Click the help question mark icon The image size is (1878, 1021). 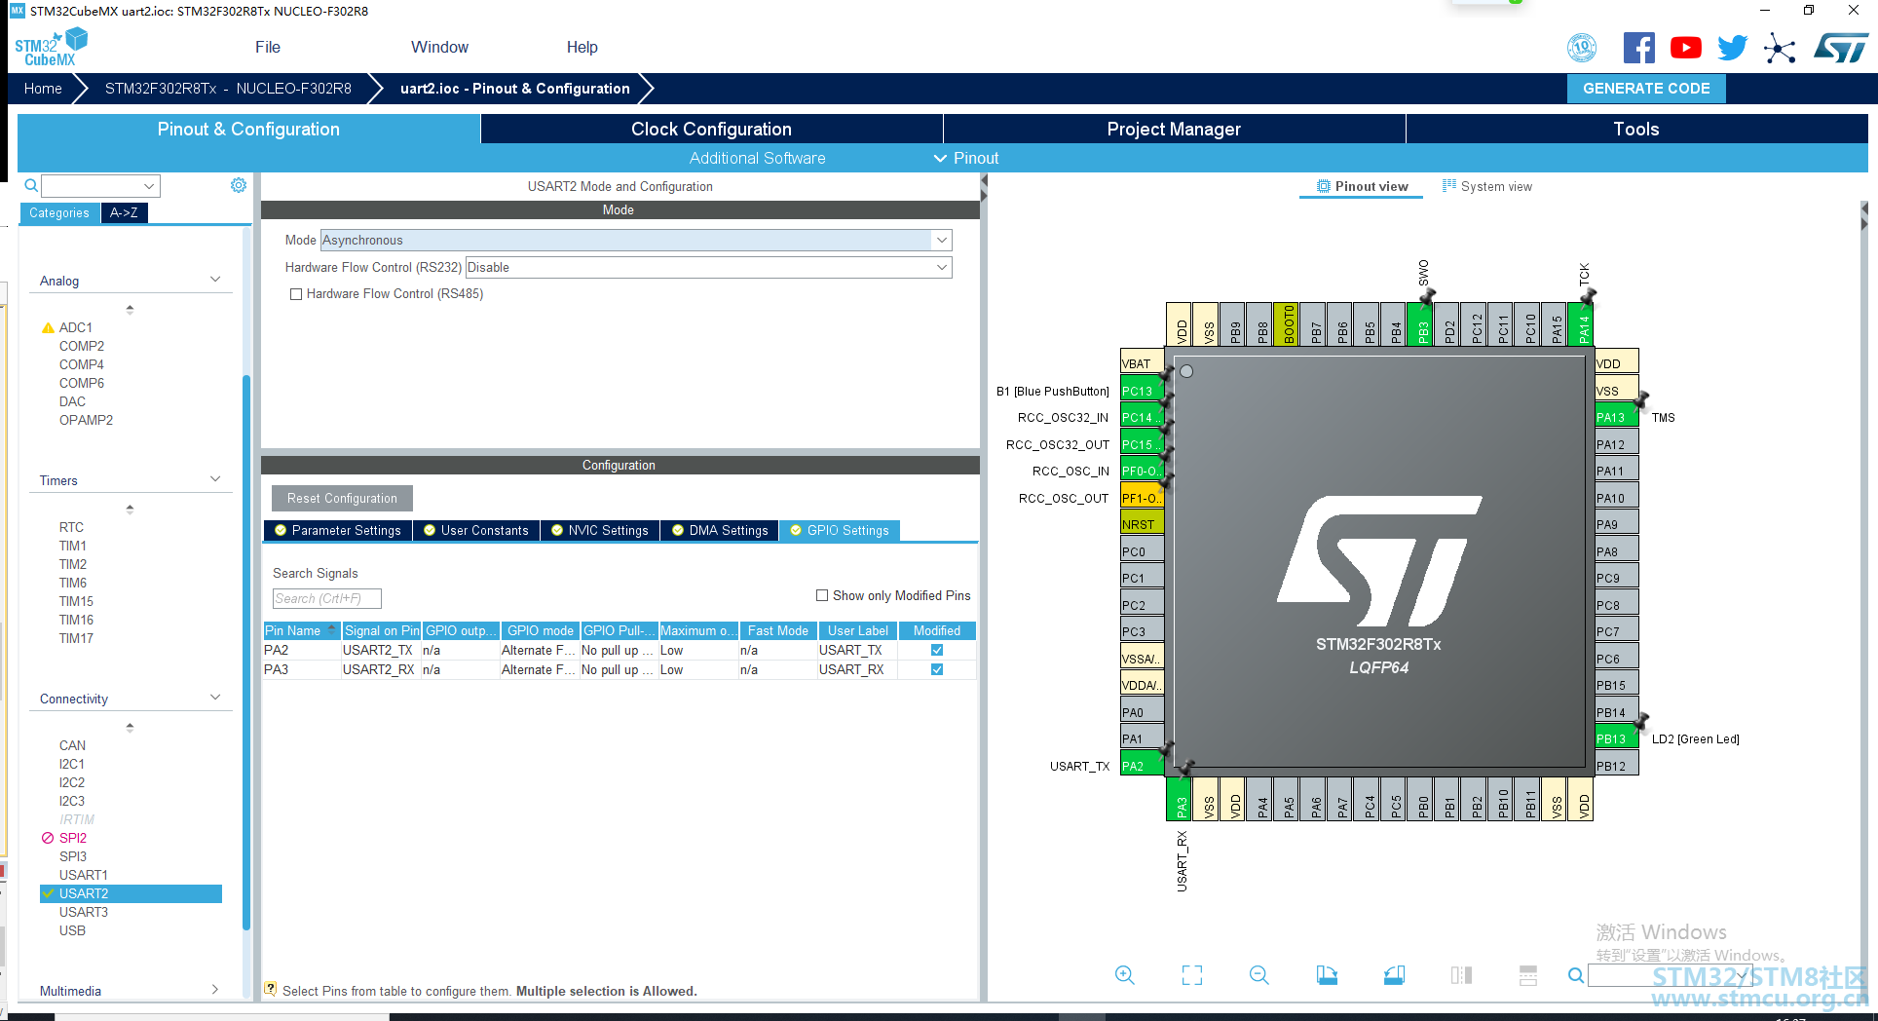pos(271,989)
